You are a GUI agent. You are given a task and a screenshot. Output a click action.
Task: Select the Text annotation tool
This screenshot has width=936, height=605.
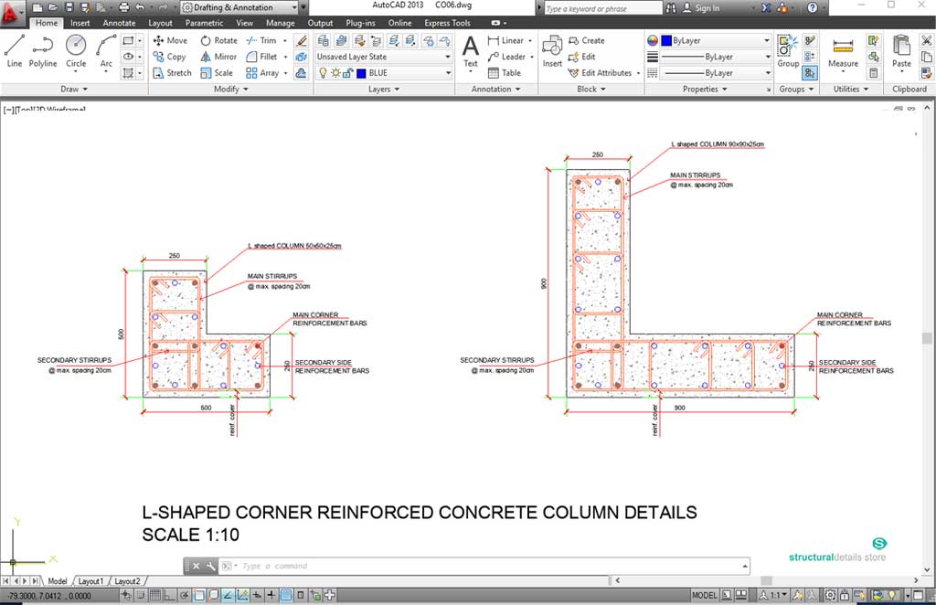point(471,51)
